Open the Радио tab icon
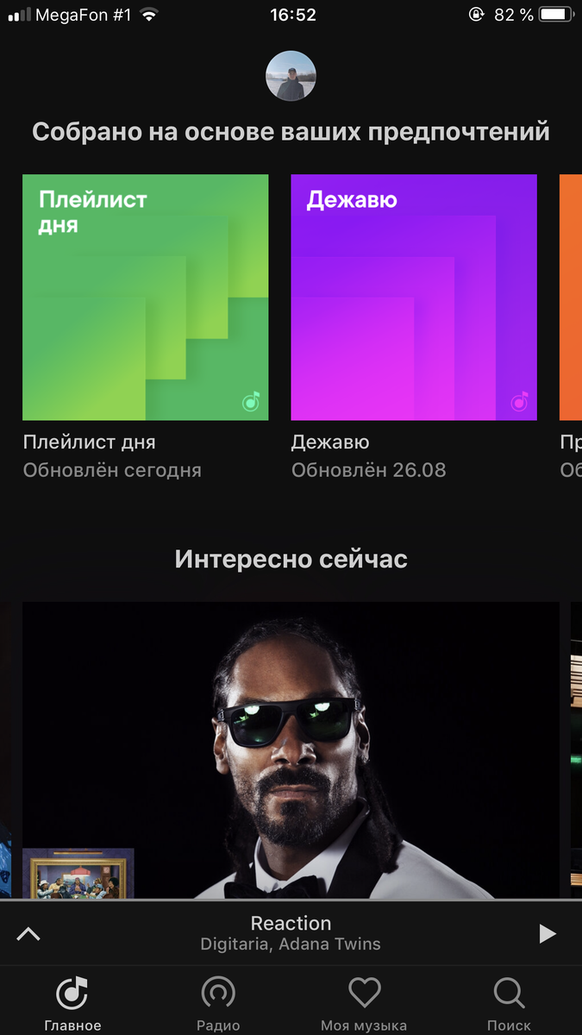Image resolution: width=582 pixels, height=1035 pixels. [x=218, y=994]
